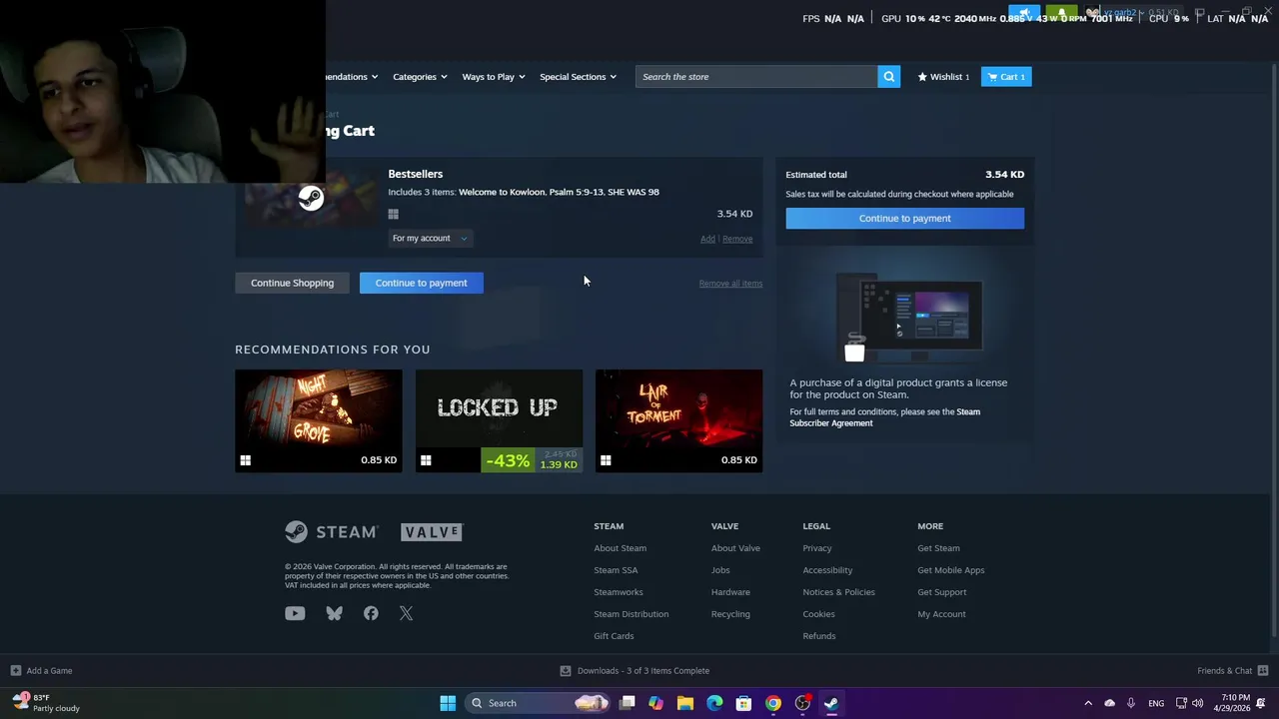
Task: Open the Recycling footer link
Action: (730, 614)
